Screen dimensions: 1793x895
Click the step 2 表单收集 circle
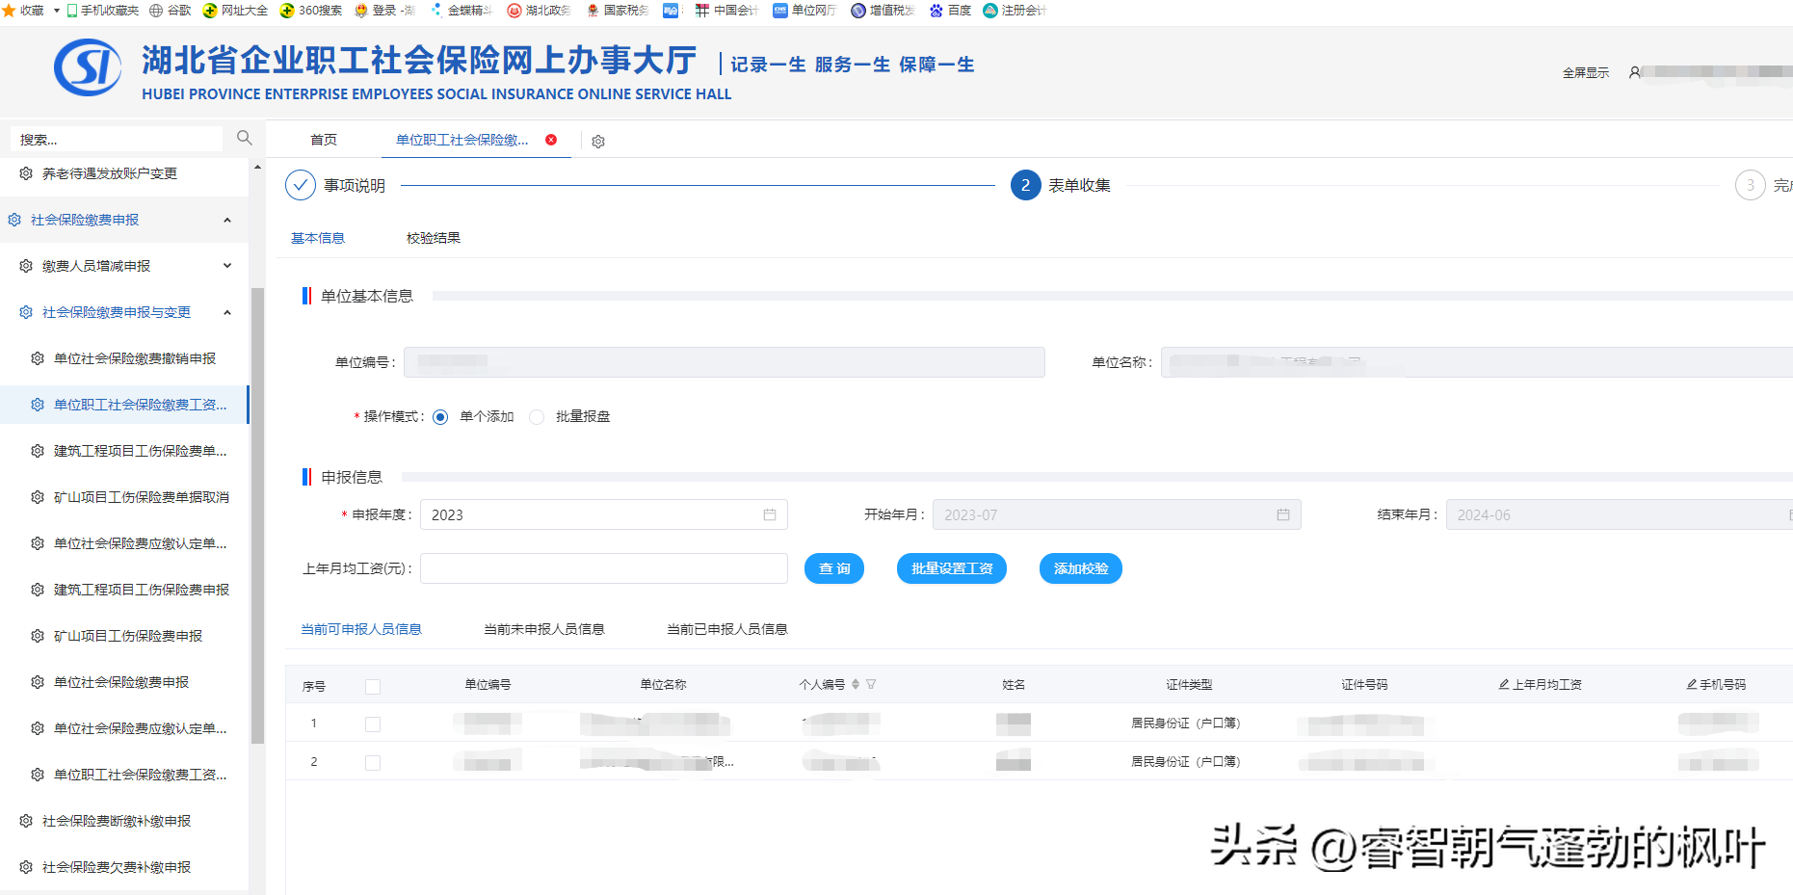coord(1026,185)
